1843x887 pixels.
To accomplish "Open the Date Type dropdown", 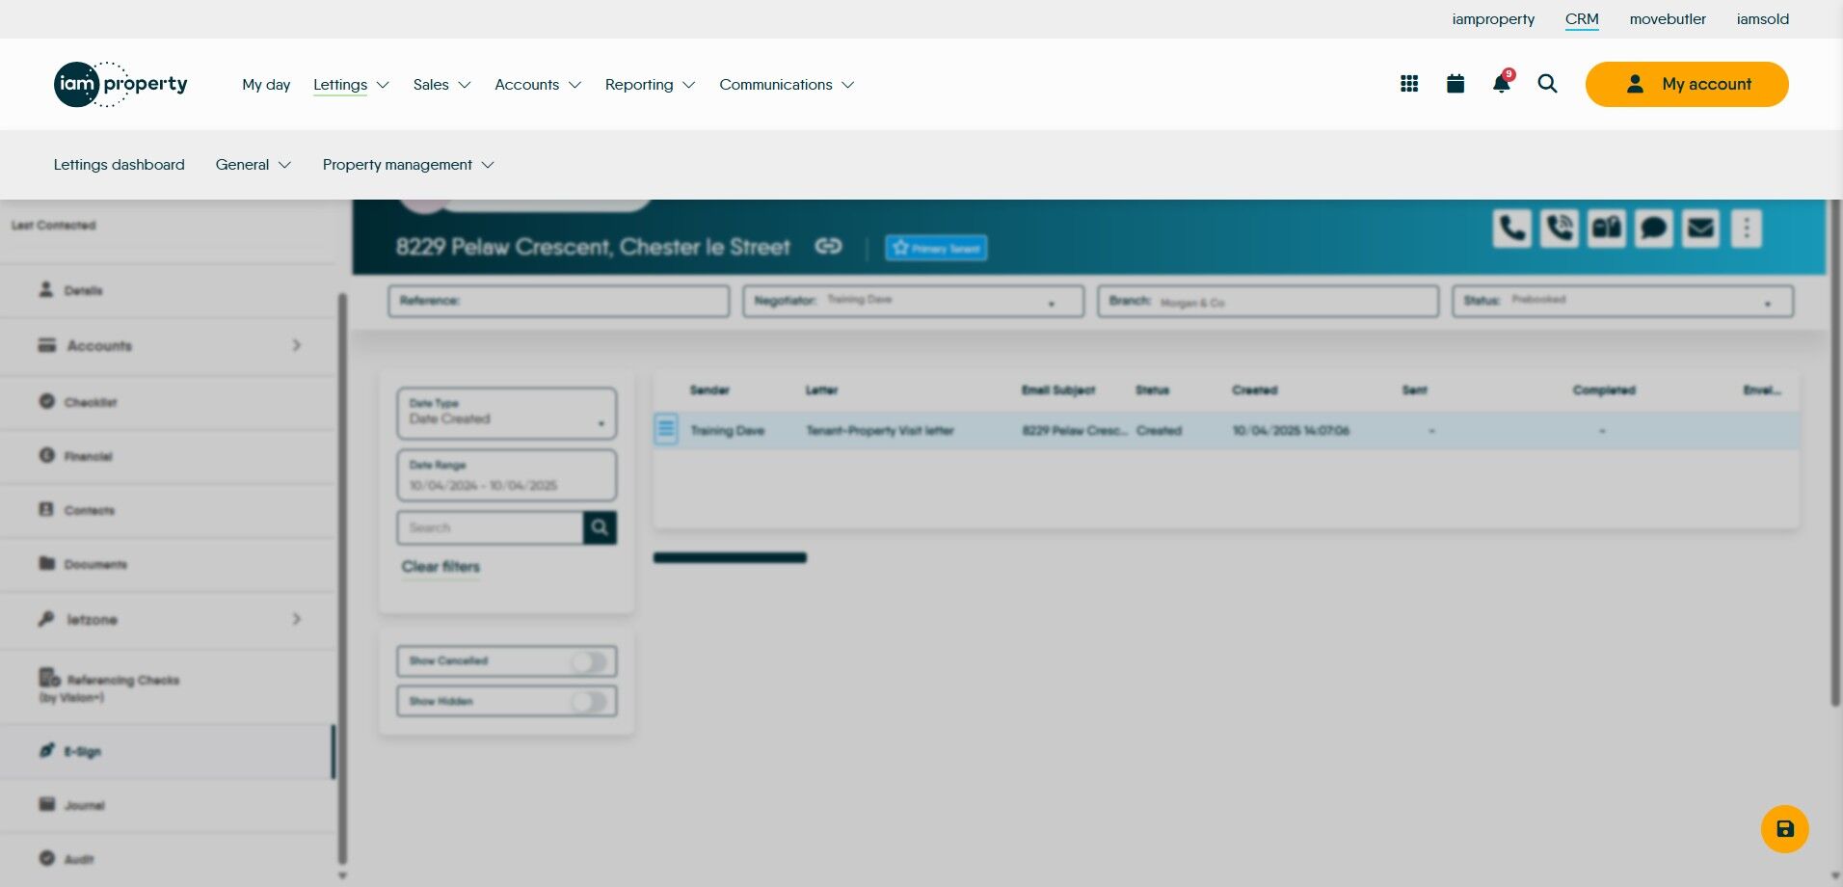I will click(x=507, y=413).
